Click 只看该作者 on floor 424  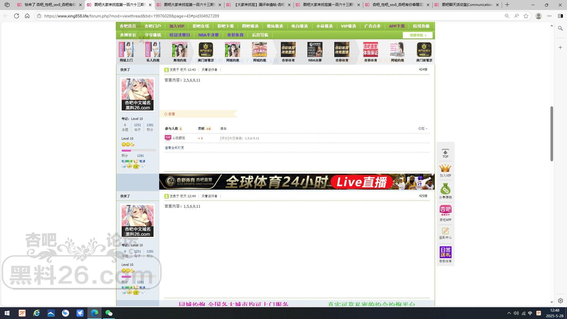[209, 70]
